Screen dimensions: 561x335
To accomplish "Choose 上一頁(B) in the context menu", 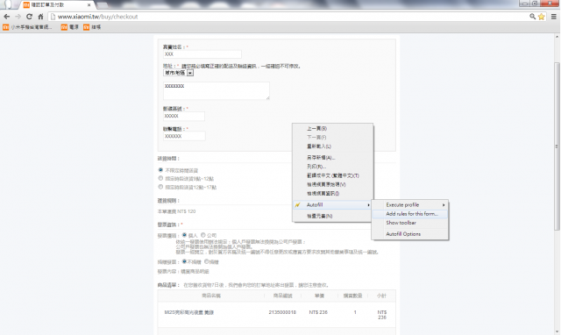I will pos(333,129).
